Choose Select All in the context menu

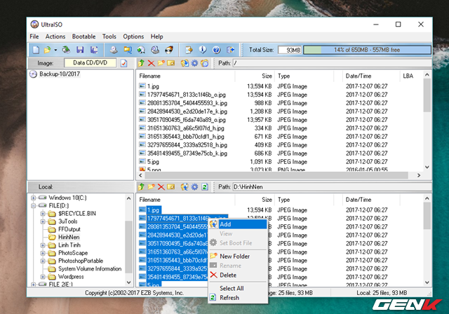(x=238, y=288)
